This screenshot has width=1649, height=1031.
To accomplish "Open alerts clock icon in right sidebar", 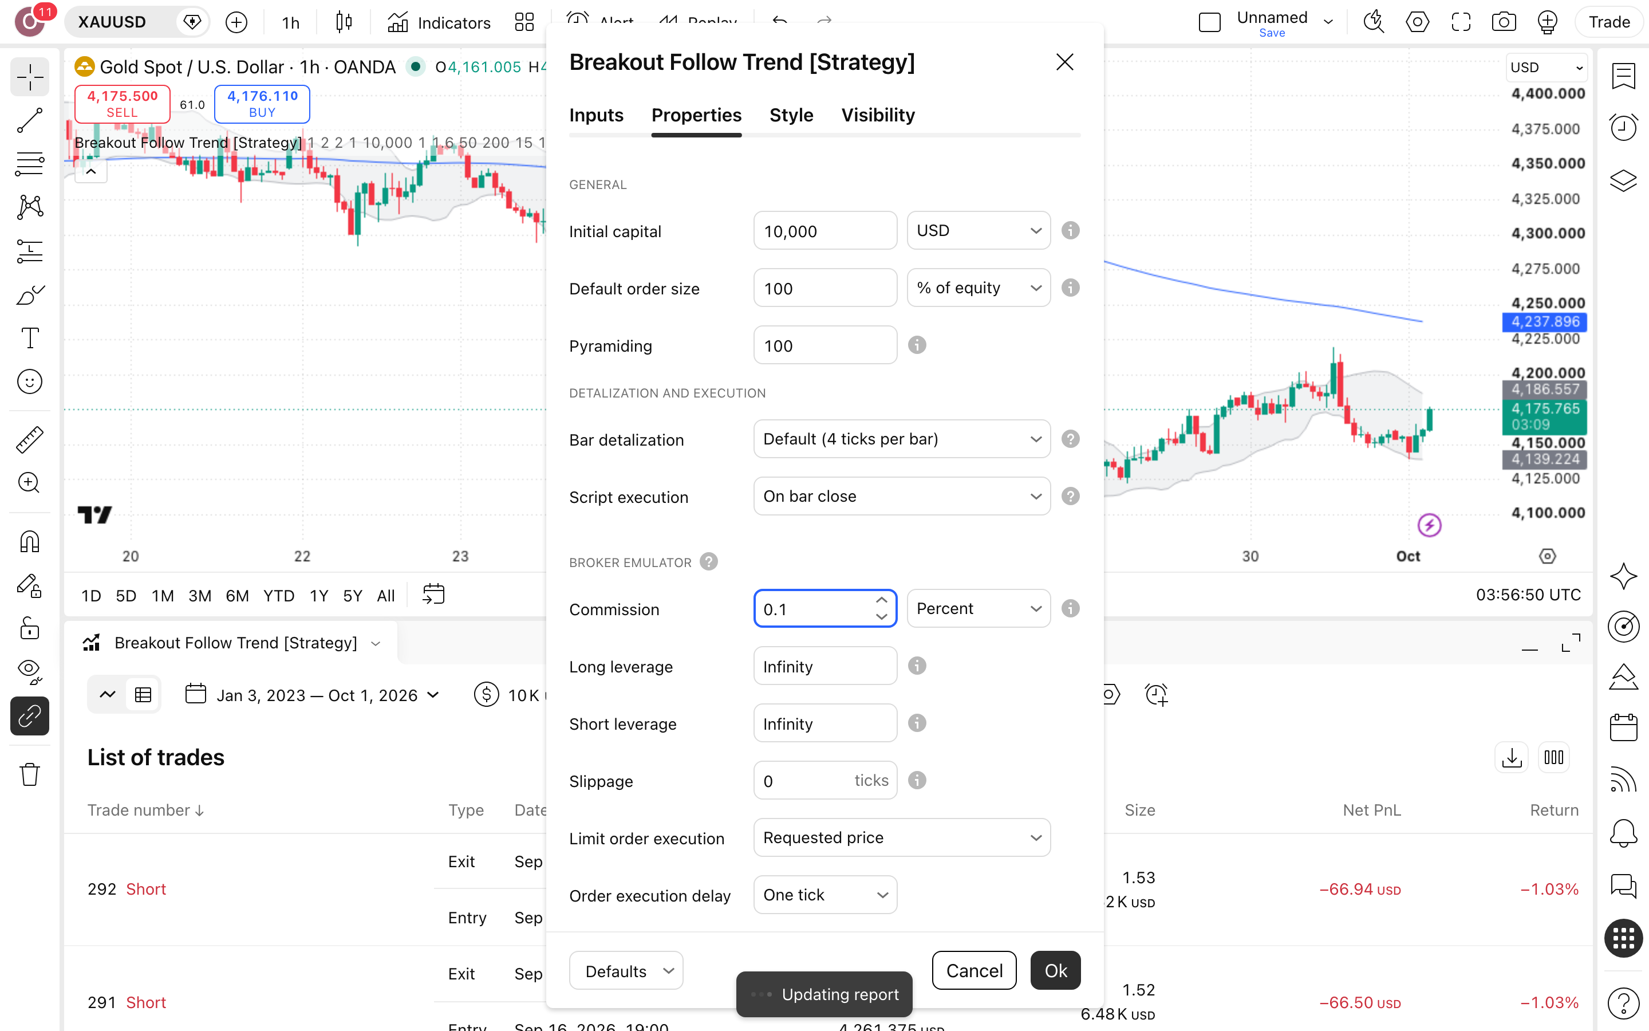I will (x=1624, y=128).
